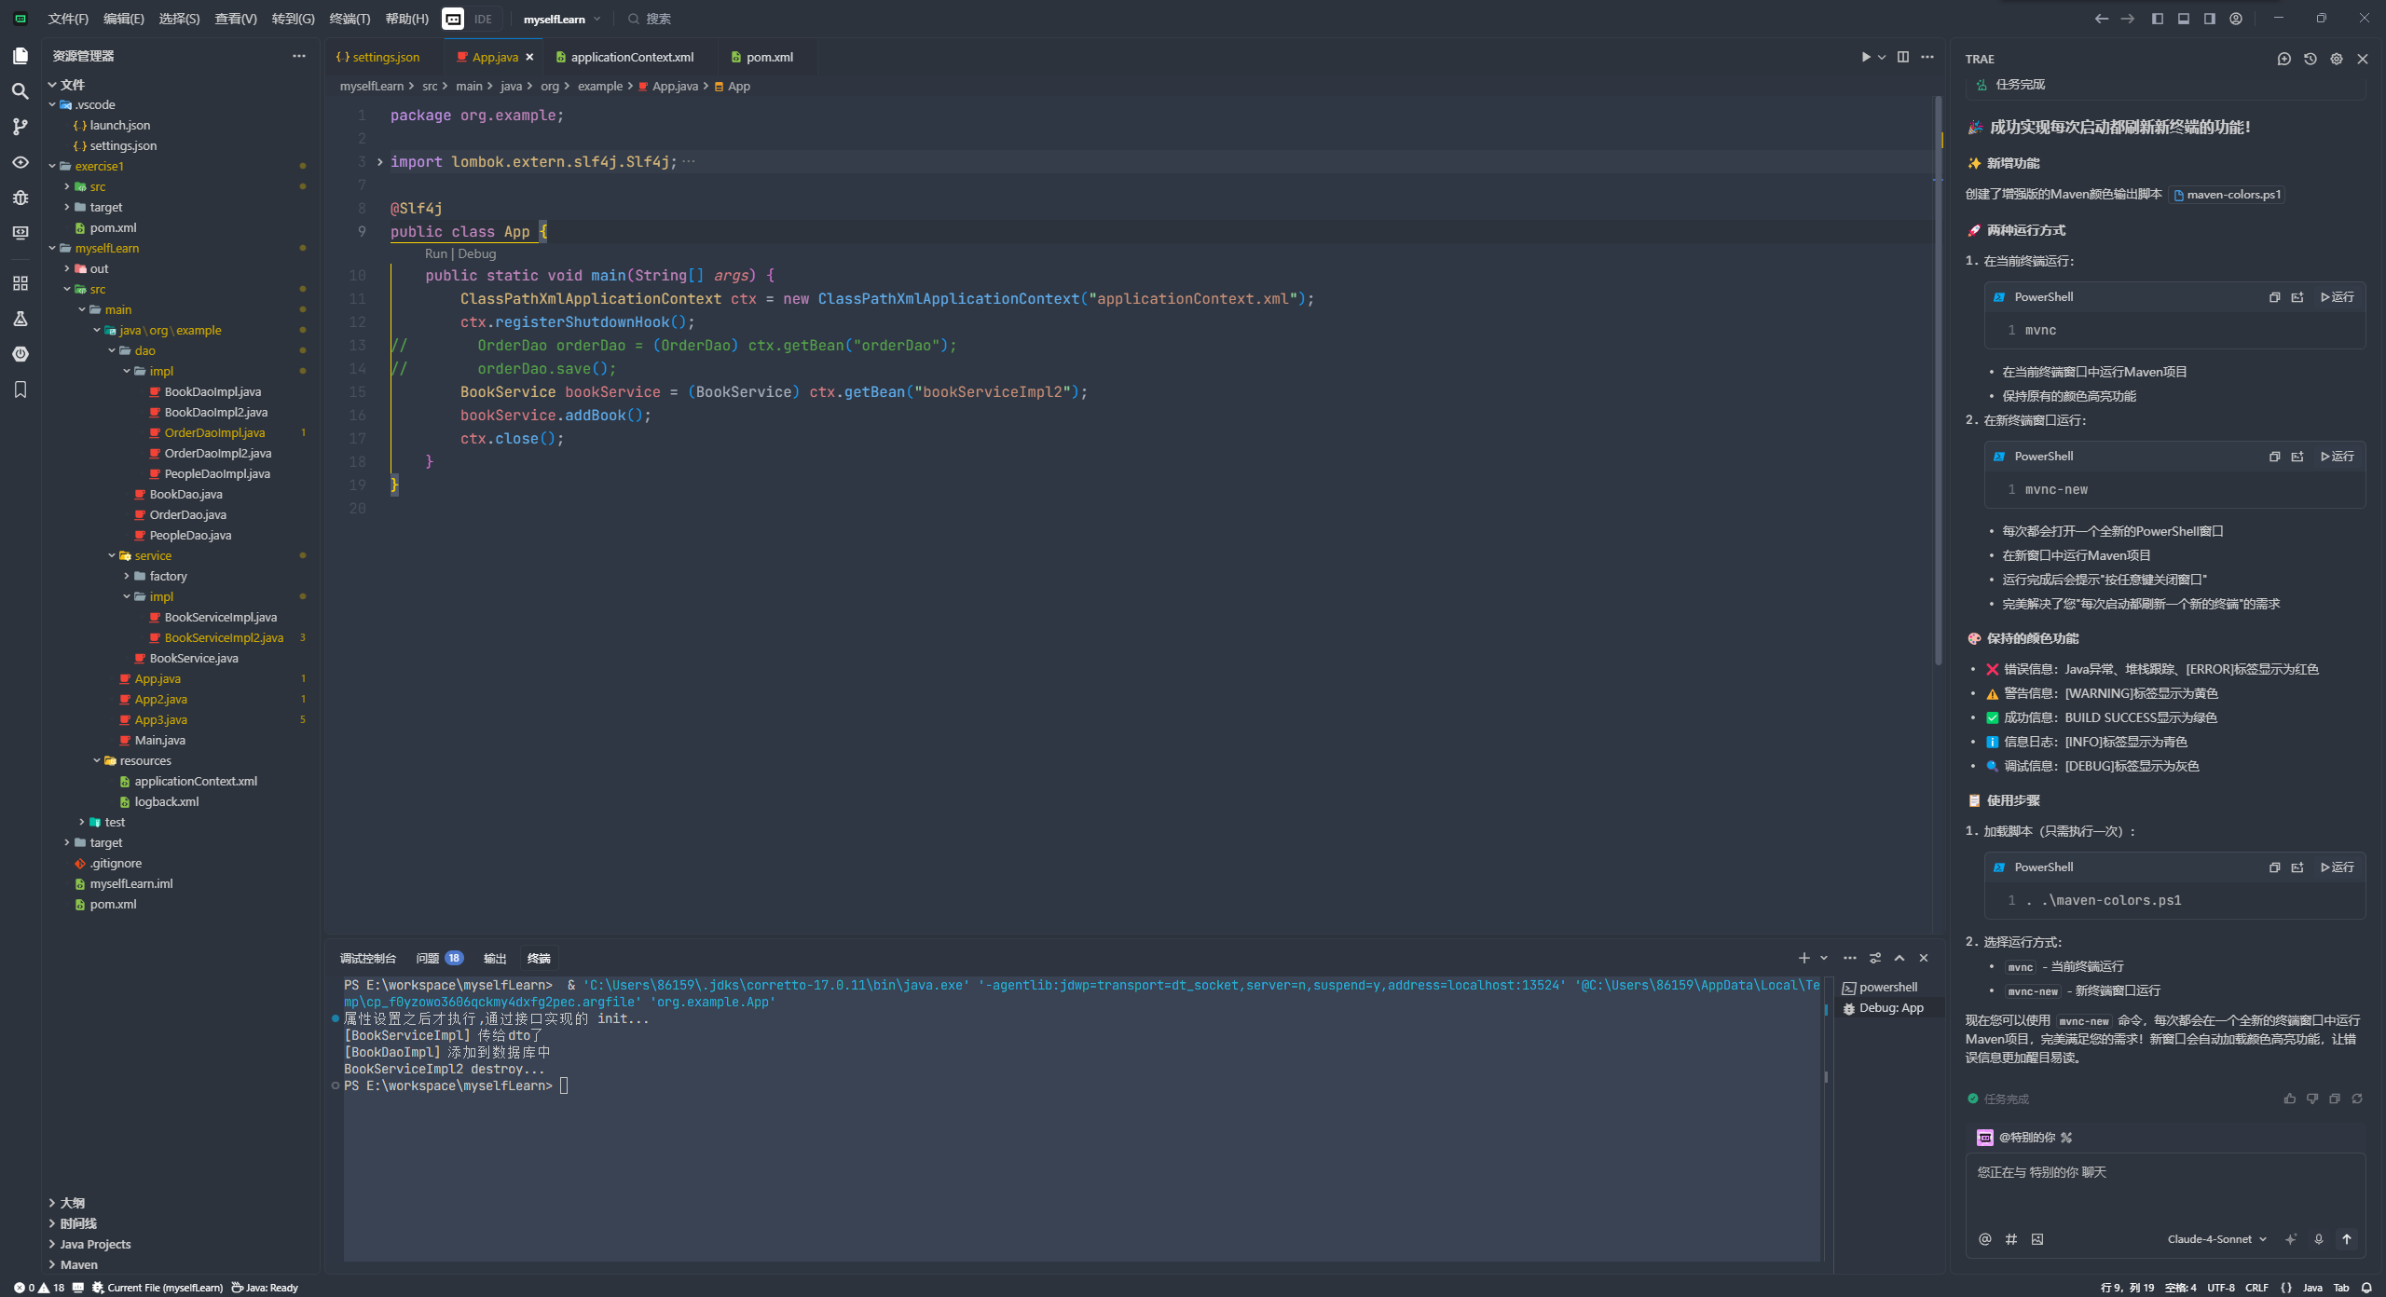Maximize the terminal panel size

tap(1899, 958)
